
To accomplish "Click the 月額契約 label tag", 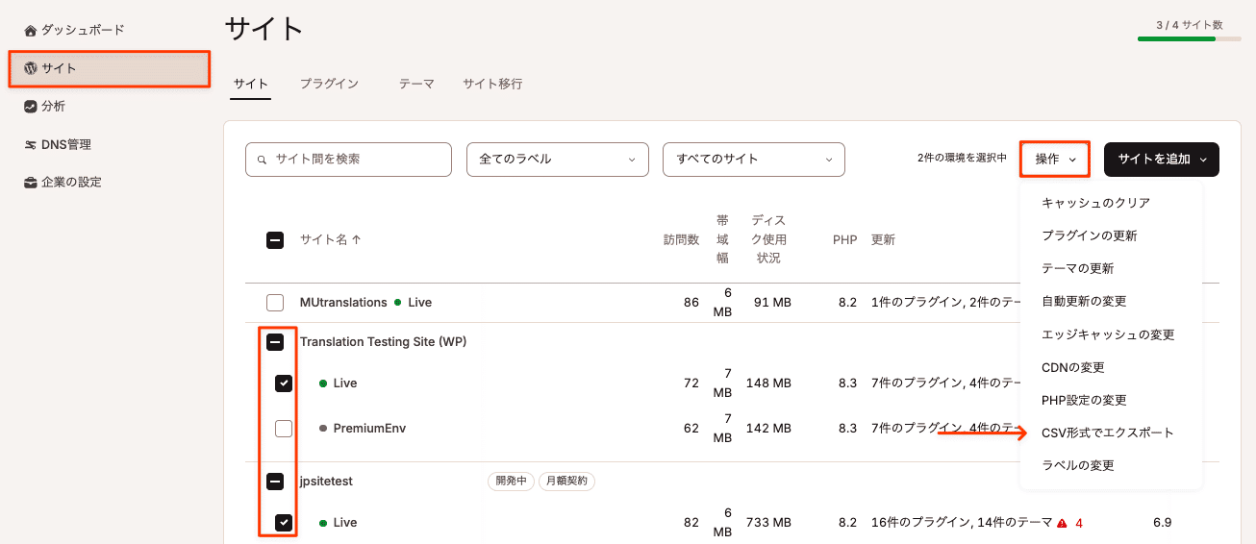I will 566,482.
